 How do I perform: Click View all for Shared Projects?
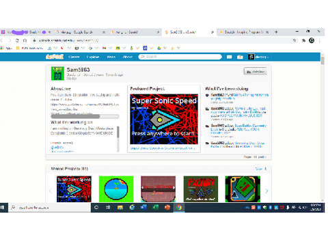(260, 169)
